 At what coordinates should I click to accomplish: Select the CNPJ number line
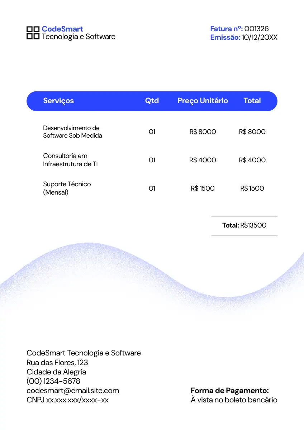click(x=67, y=400)
